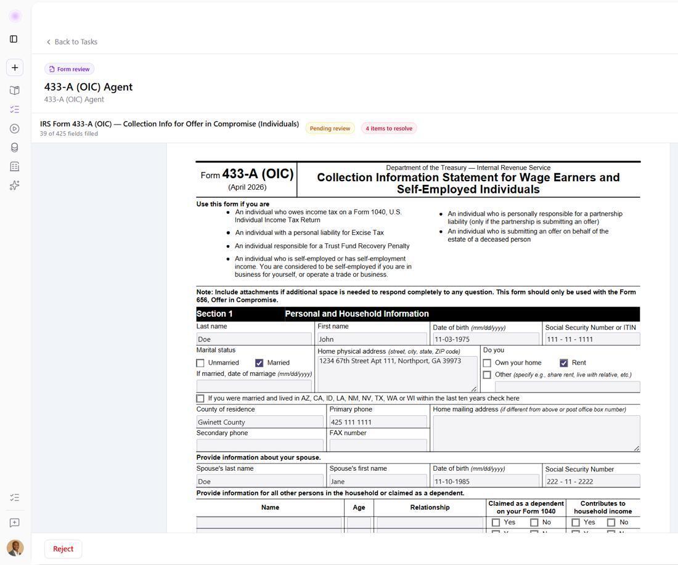
Task: Check the Unmarried checkbox
Action: [x=200, y=363]
